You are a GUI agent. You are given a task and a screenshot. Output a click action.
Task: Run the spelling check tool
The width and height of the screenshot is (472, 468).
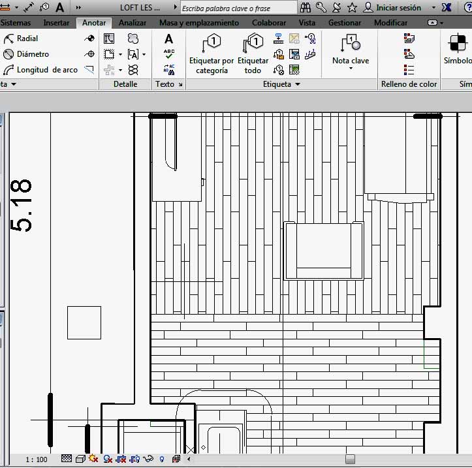pyautogui.click(x=168, y=54)
